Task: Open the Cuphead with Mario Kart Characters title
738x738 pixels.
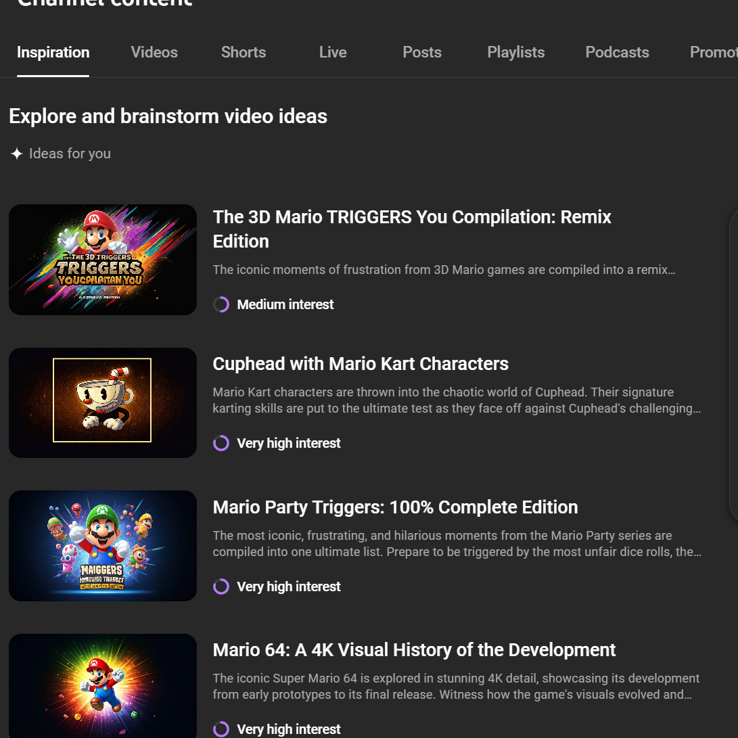Action: coord(361,364)
